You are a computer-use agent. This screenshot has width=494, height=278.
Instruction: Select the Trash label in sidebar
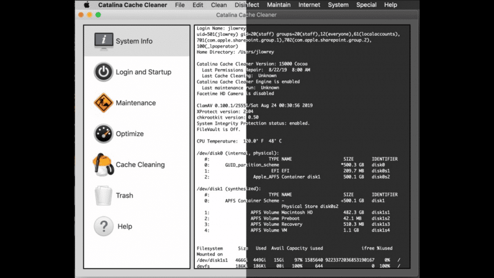[x=124, y=196]
